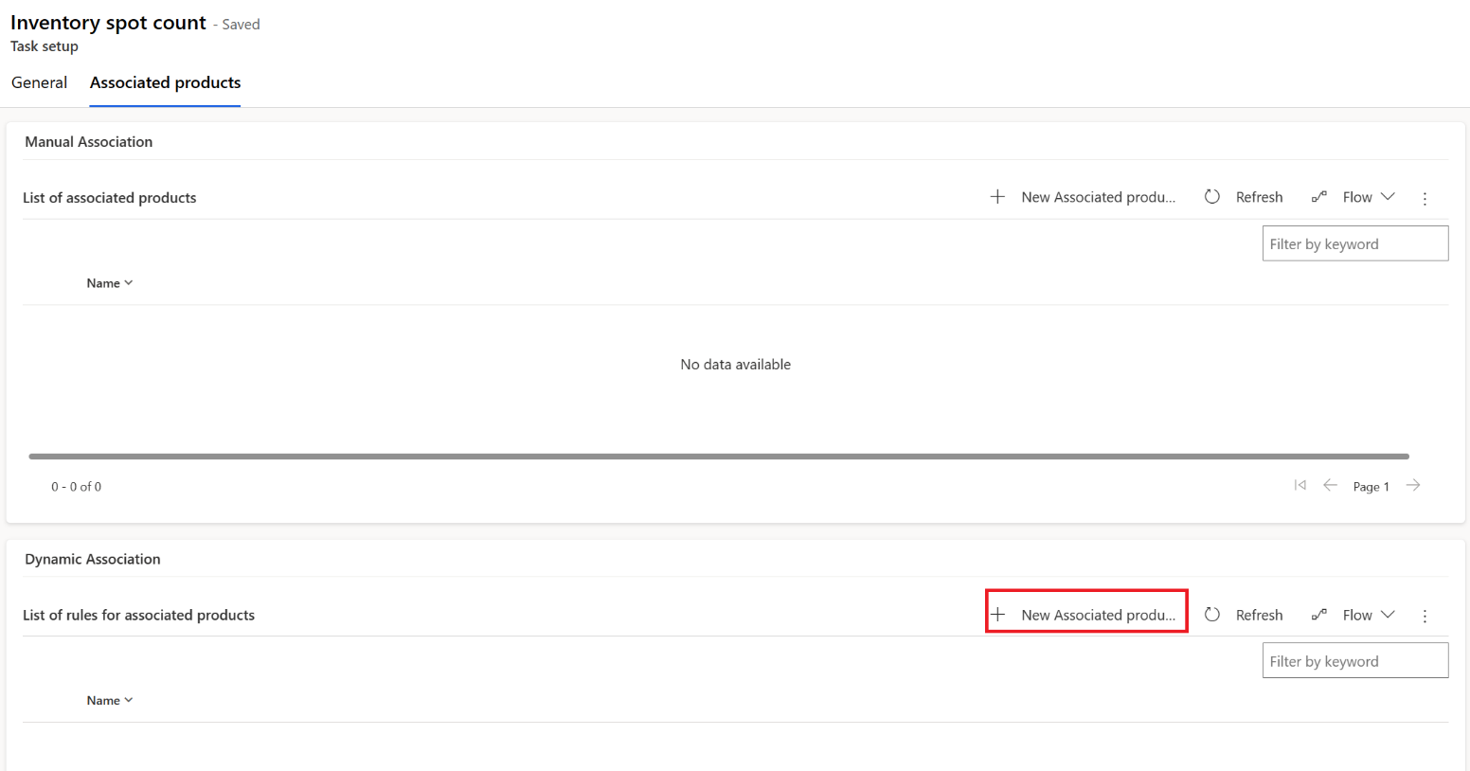
Task: Go to previous page arrow
Action: 1330,485
